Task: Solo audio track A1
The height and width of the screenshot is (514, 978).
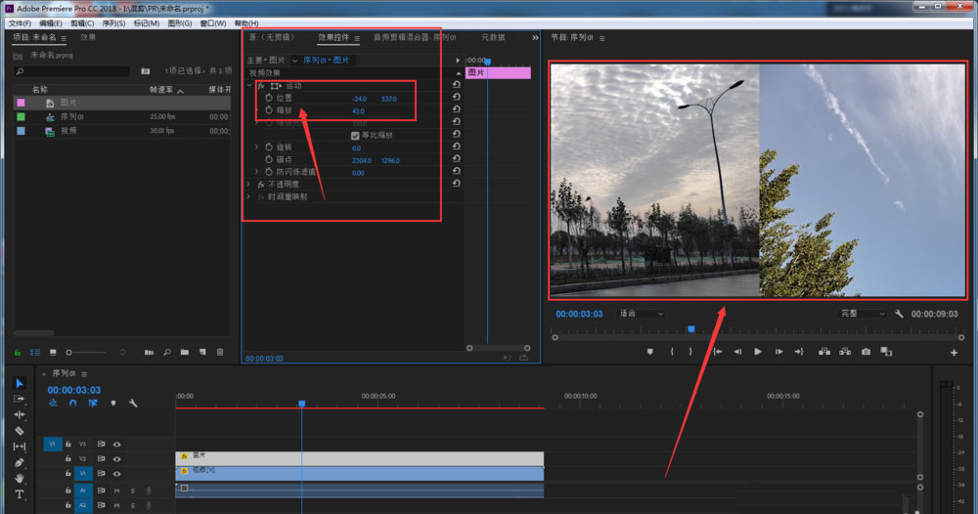Action: click(x=132, y=491)
